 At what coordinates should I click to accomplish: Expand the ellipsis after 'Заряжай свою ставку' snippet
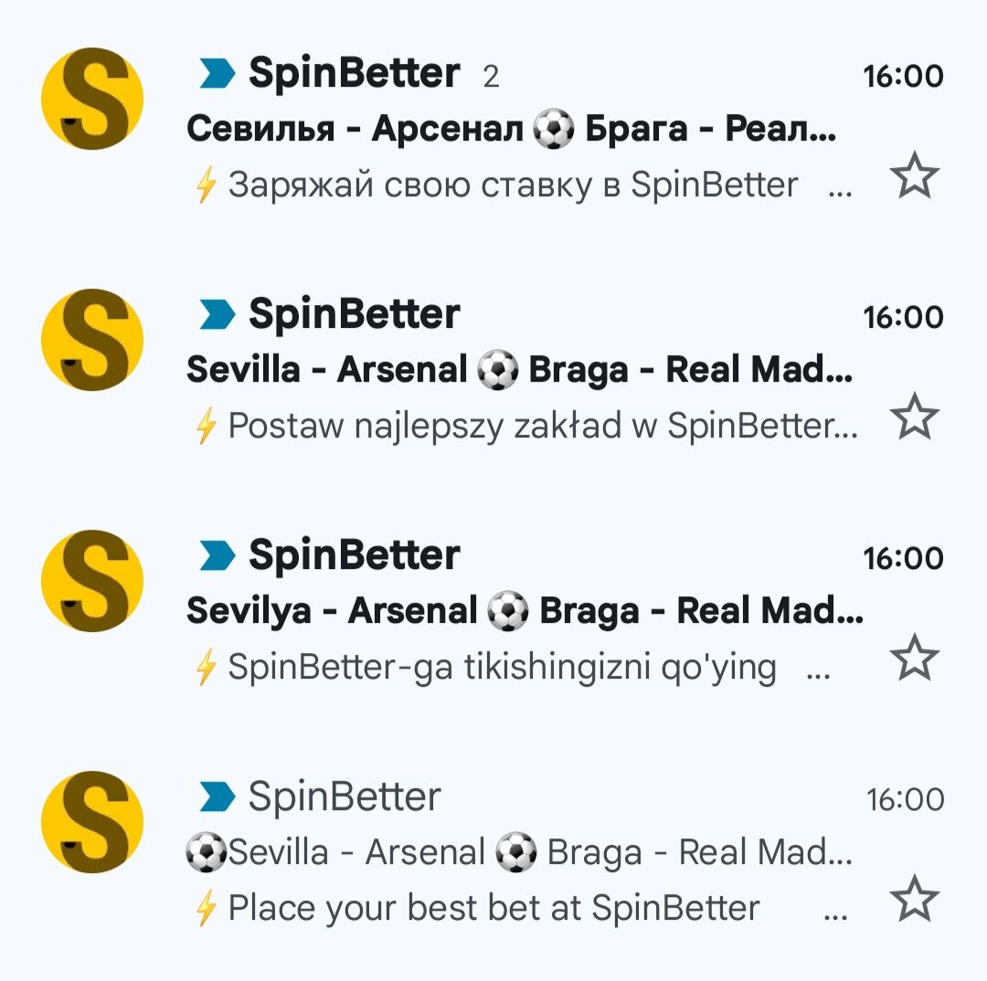837,190
